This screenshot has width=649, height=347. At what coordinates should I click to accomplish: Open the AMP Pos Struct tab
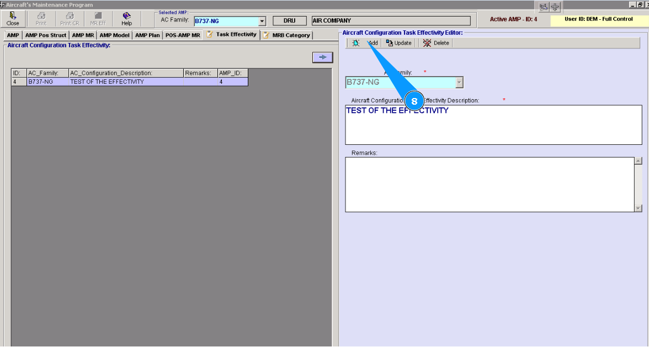coord(45,35)
